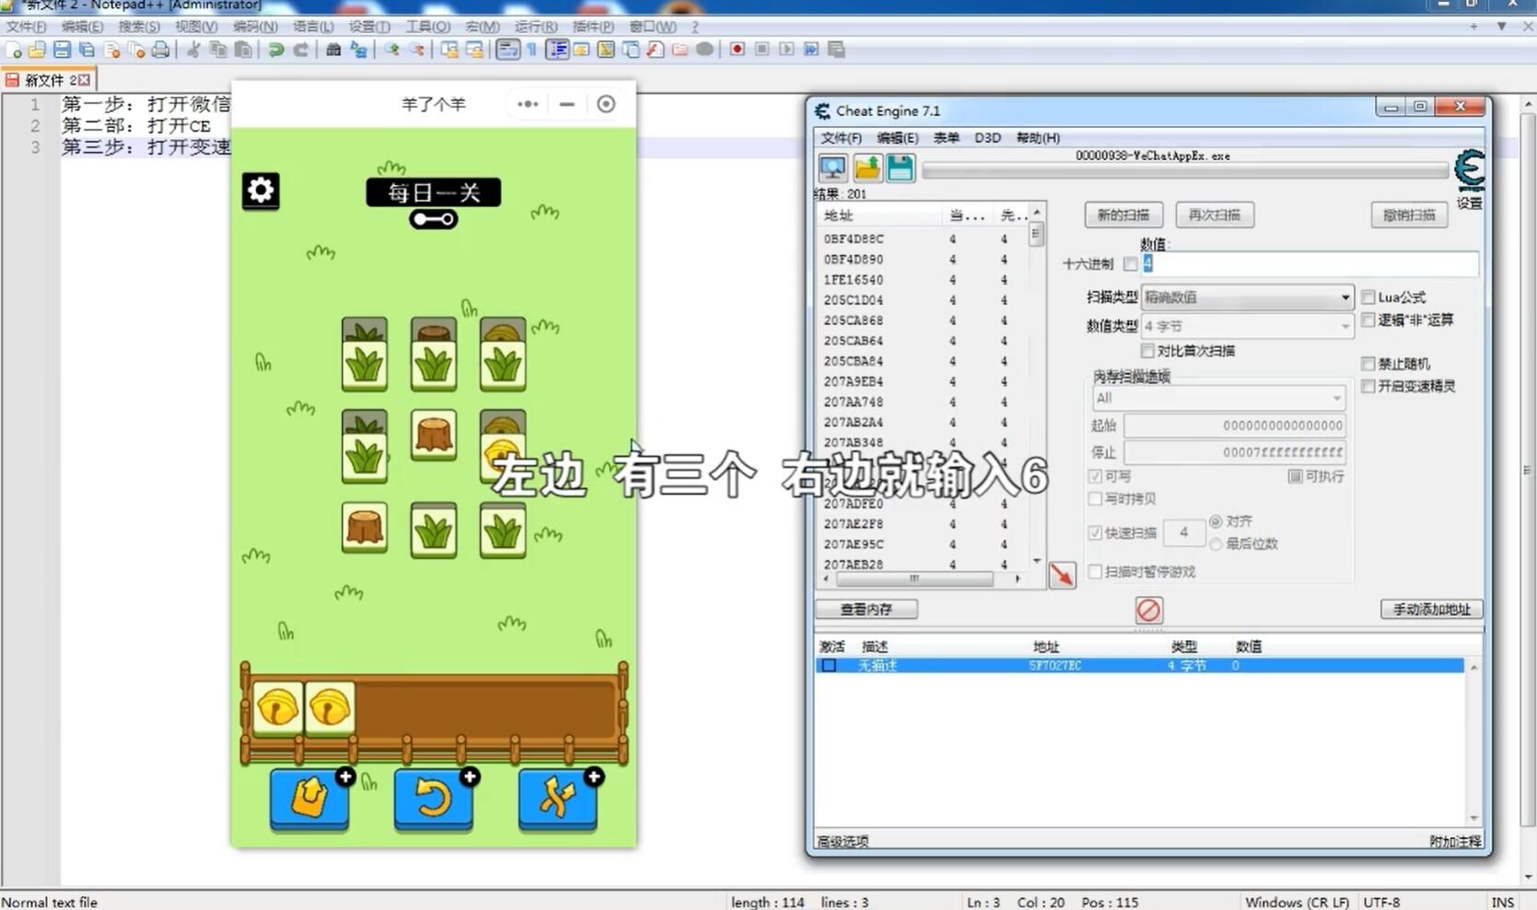Click the 停止 stop address field
This screenshot has width=1537, height=910.
[x=1235, y=452]
